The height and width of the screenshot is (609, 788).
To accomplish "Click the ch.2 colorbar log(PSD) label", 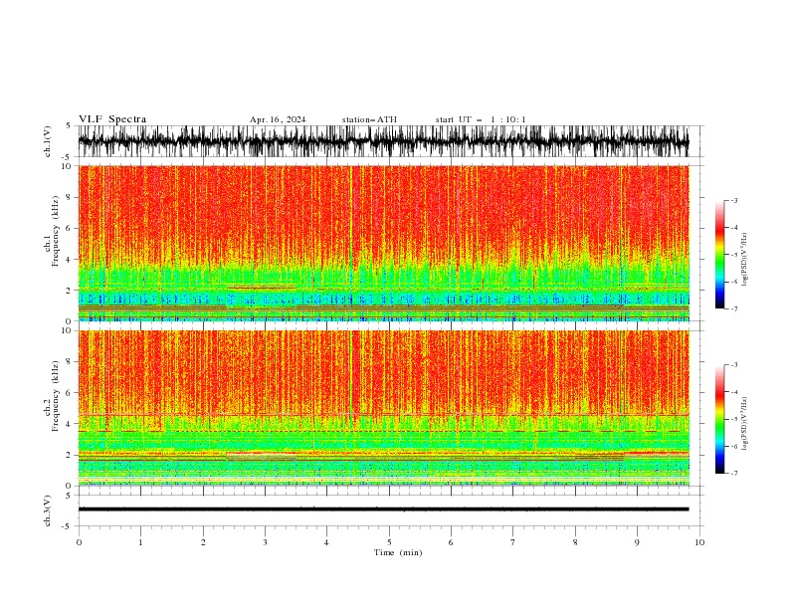I will pos(744,424).
